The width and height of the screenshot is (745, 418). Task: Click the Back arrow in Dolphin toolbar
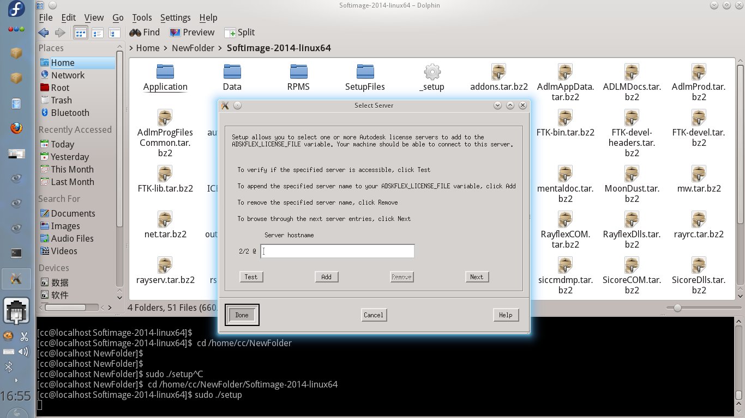[43, 33]
